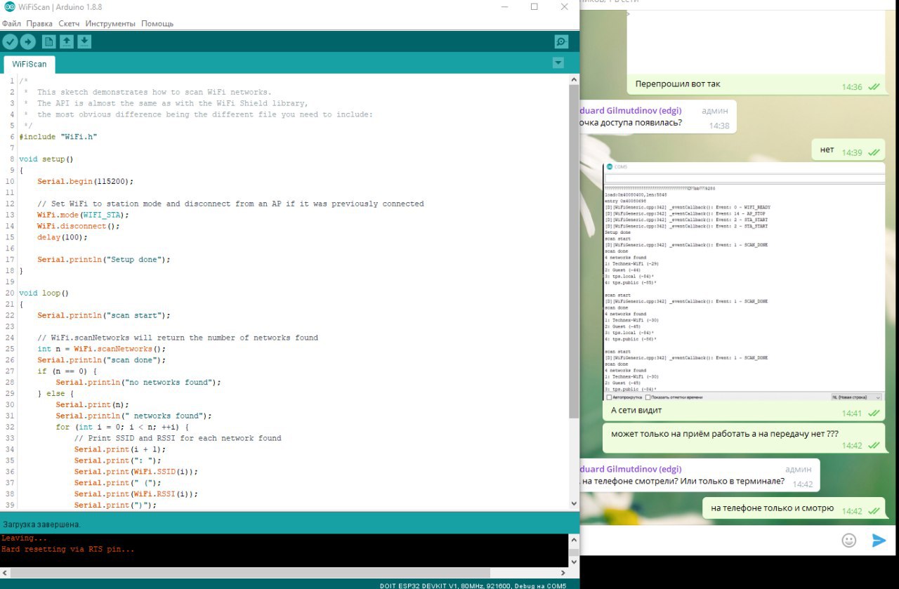Click the editor scrollbar down arrow
Viewport: 899px width, 589px height.
click(574, 503)
